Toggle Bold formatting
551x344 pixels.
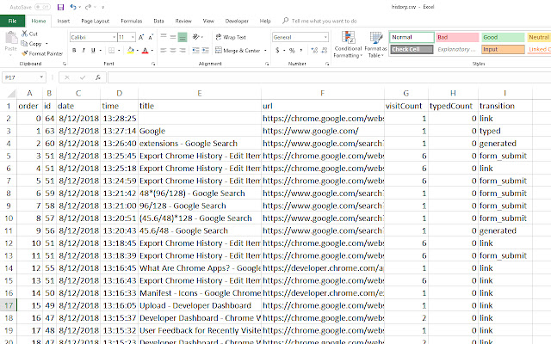coord(74,51)
